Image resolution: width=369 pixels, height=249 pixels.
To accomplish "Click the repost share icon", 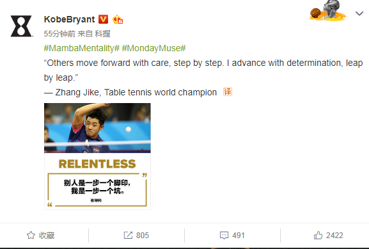I will pyautogui.click(x=128, y=235).
